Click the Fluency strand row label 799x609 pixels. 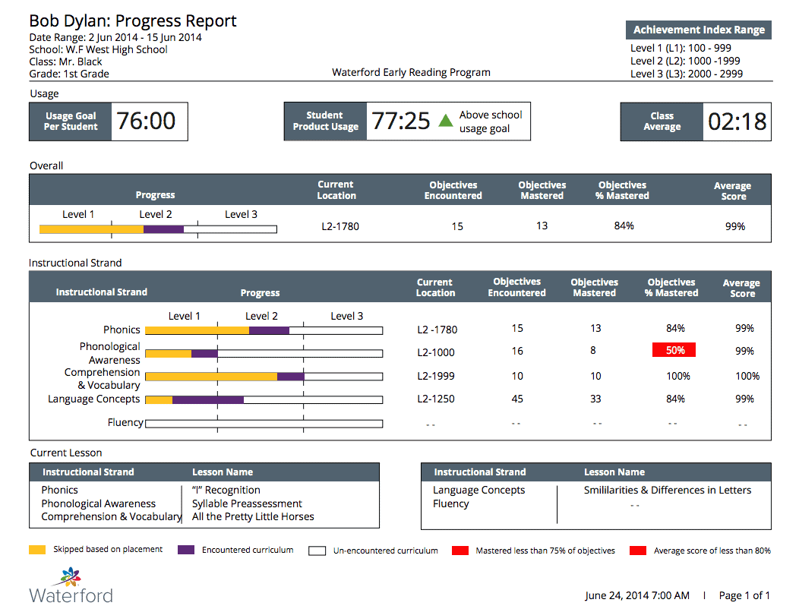(125, 422)
